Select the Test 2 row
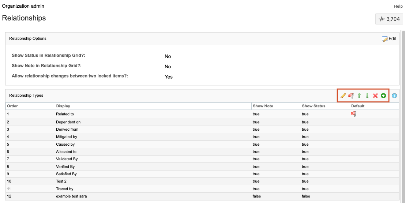This screenshot has width=405, height=203. (202, 181)
